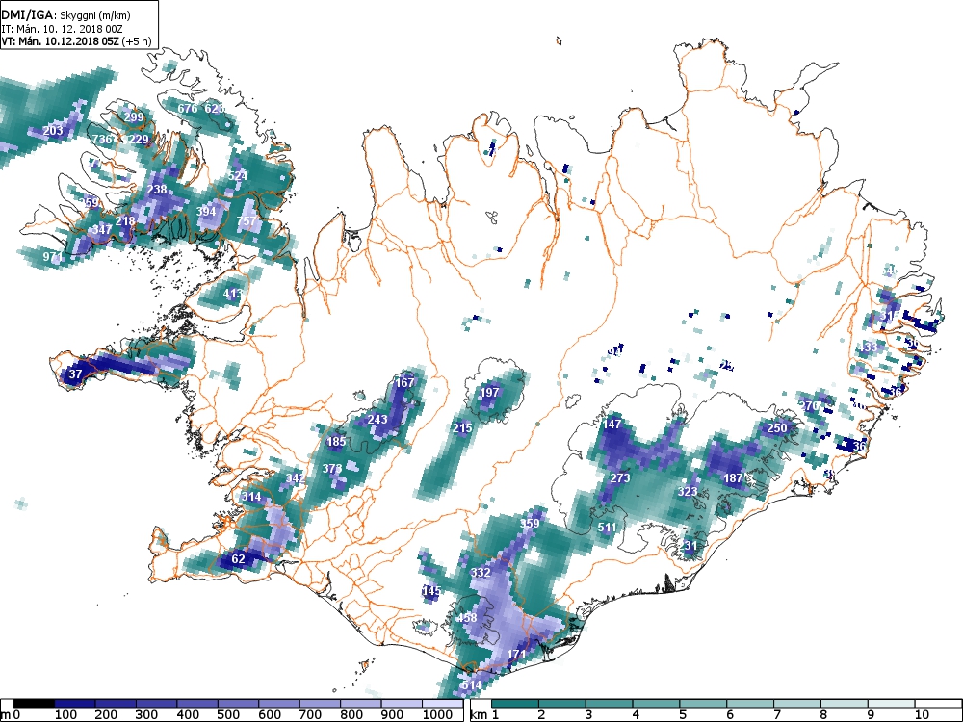
Task: Click the map value 187
Action: (733, 478)
